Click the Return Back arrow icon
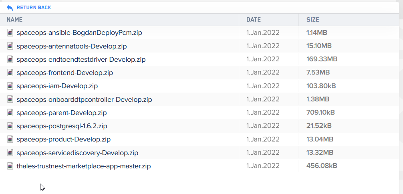The height and width of the screenshot is (194, 403). [x=10, y=8]
